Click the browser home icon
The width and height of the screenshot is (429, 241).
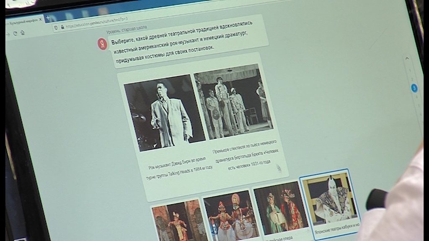22,32
